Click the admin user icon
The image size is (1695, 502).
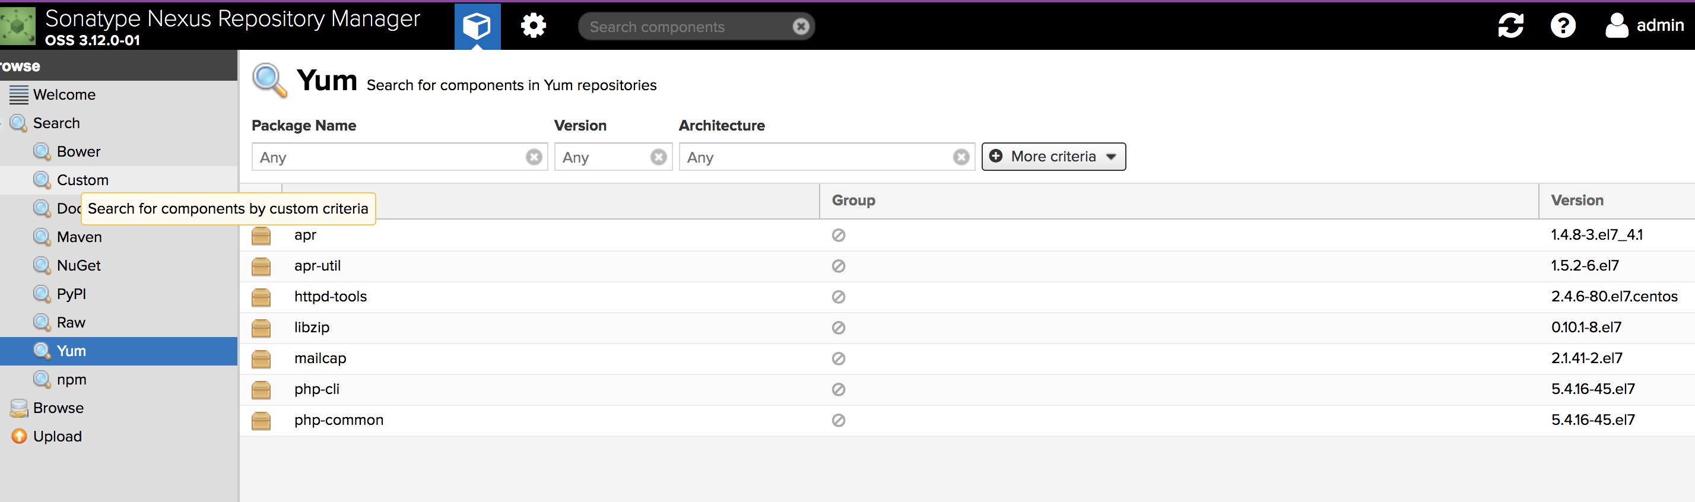pos(1616,26)
